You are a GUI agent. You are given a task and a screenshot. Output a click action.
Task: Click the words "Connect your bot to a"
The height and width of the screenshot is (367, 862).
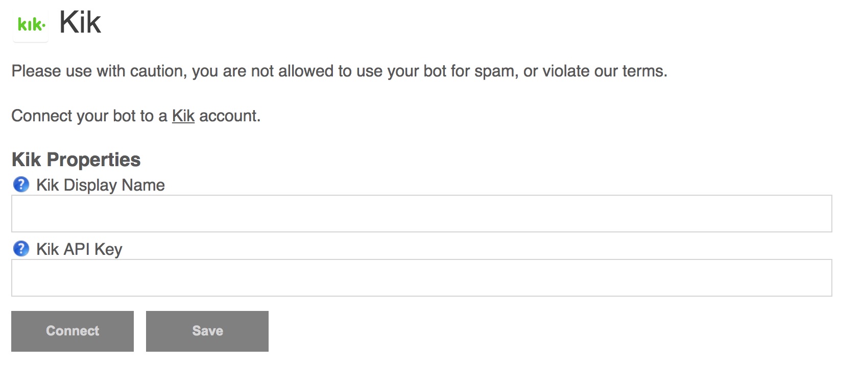tap(89, 116)
